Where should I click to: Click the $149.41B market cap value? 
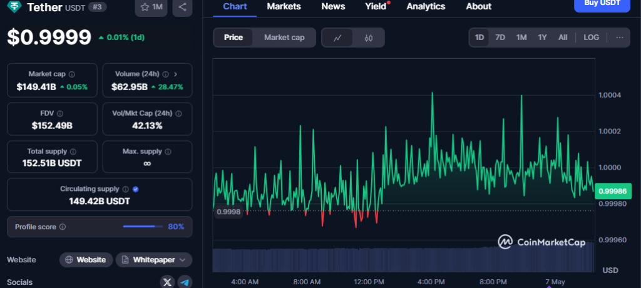click(36, 87)
